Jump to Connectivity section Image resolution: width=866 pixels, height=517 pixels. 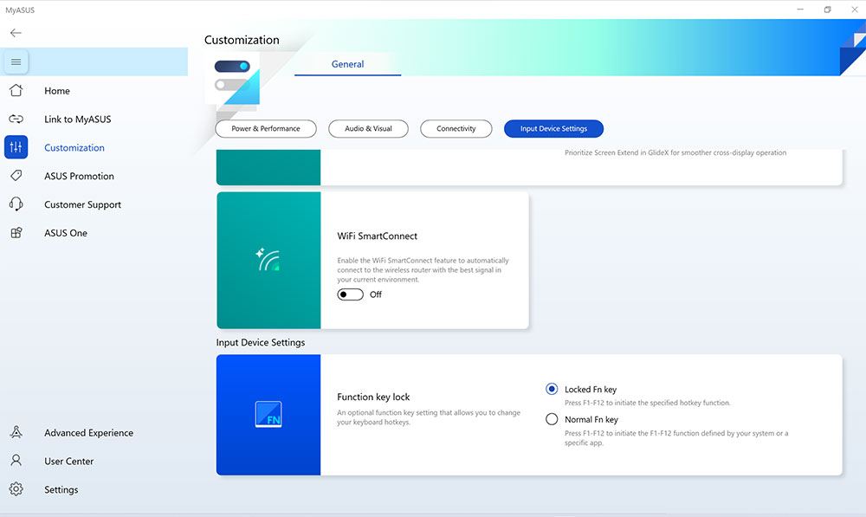click(456, 129)
